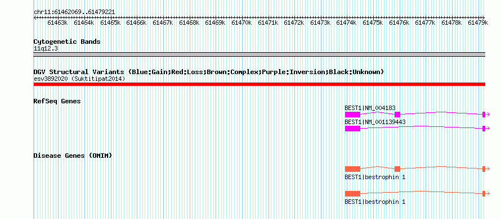Click the small middle exon of NM_004183
Screen dimensions: 501x219
(397, 115)
